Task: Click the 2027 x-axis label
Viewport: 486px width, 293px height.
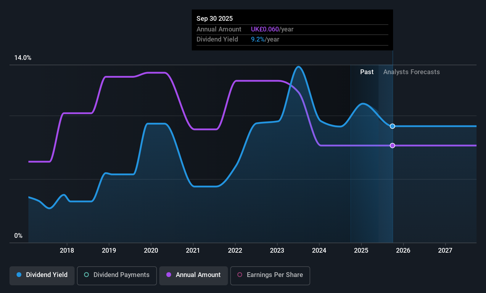Action: tap(445, 251)
